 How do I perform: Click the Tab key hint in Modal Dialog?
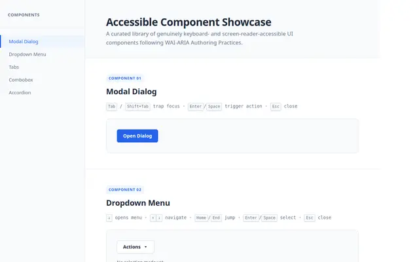[111, 106]
